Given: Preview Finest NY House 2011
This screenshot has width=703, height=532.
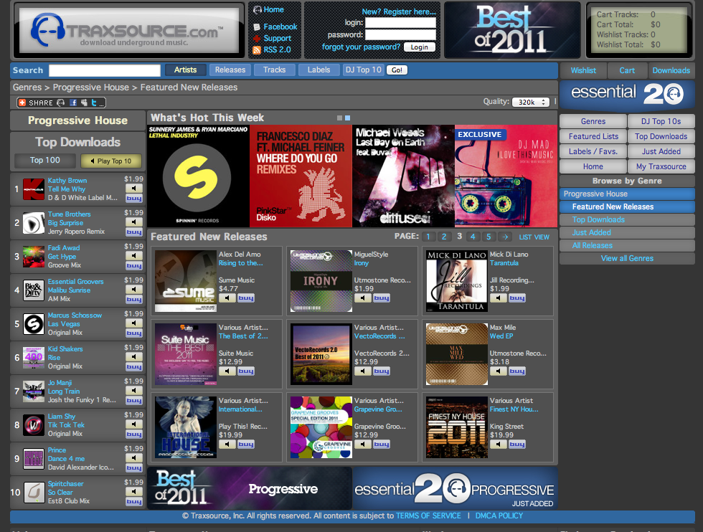Looking at the screenshot, I should click(x=498, y=444).
